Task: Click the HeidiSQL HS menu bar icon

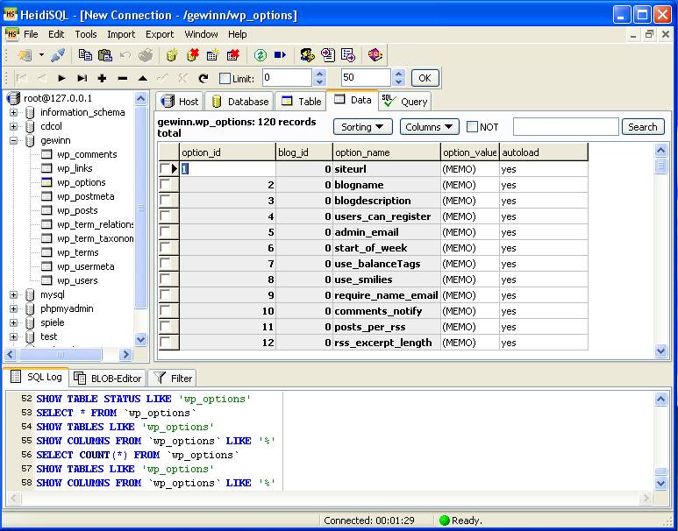Action: tap(11, 34)
